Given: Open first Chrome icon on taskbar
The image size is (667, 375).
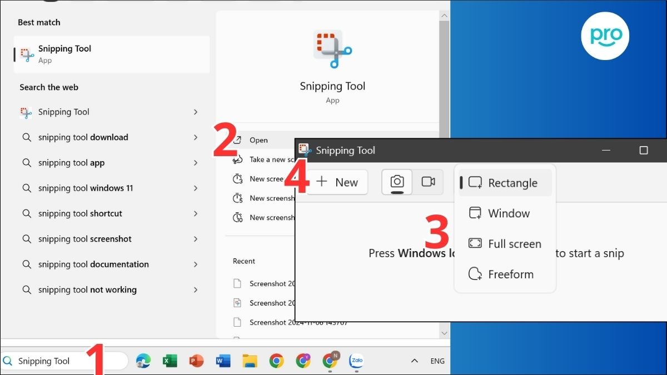Looking at the screenshot, I should (276, 361).
